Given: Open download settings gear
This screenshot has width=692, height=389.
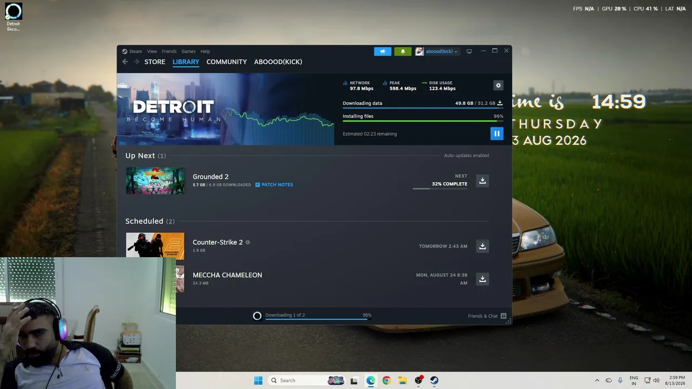Looking at the screenshot, I should coord(498,85).
